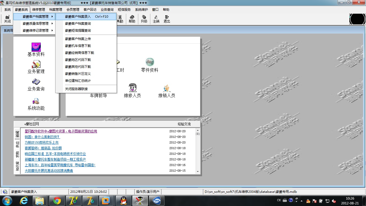Expand 豪爵客户档案管理 submenu

[x=35, y=16]
